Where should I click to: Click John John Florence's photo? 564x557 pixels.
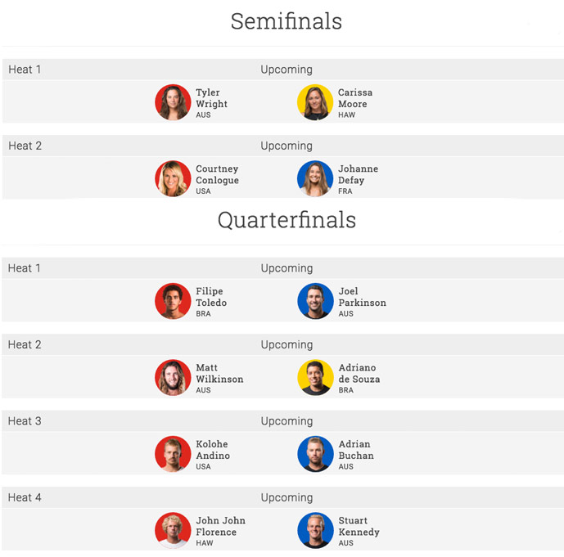tap(173, 530)
